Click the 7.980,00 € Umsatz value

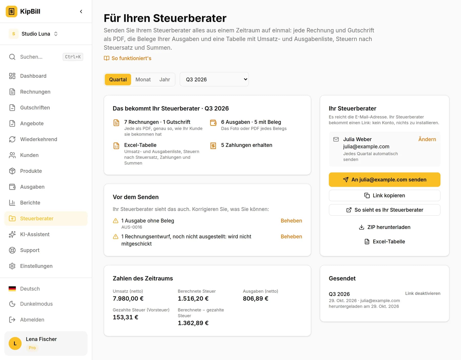click(128, 299)
